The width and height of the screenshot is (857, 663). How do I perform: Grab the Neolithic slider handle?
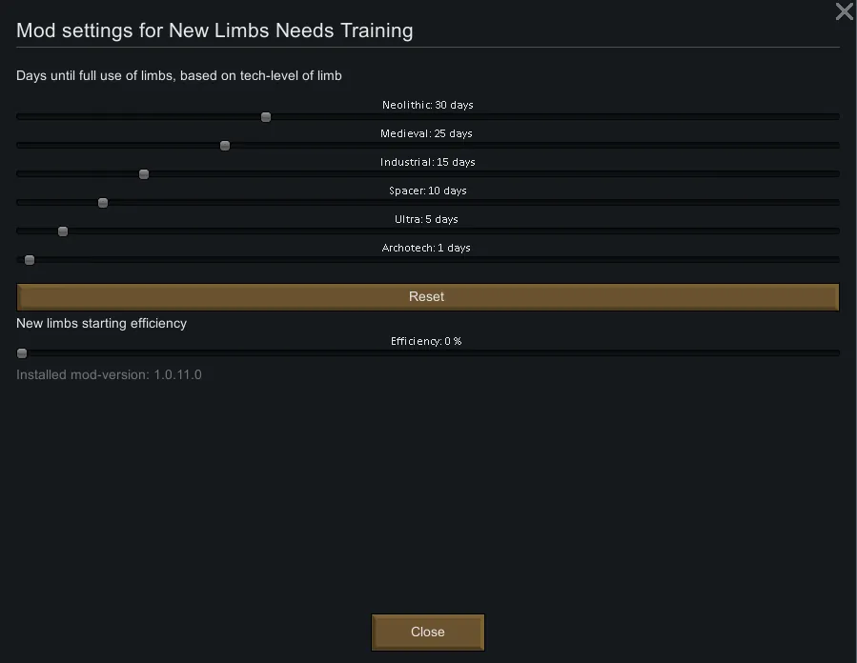tap(266, 117)
